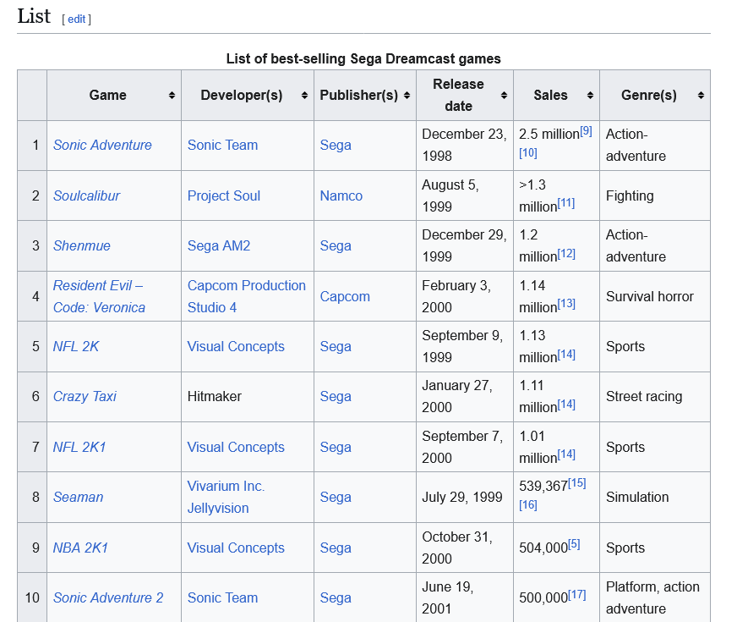This screenshot has width=737, height=622.
Task: Open Visual Concepts link in NFL 2K row
Action: pos(236,346)
